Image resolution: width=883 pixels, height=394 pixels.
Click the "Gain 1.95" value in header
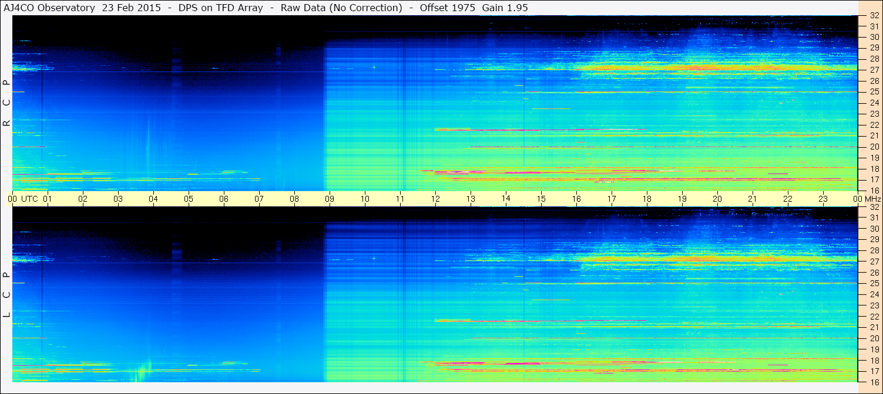pos(505,8)
